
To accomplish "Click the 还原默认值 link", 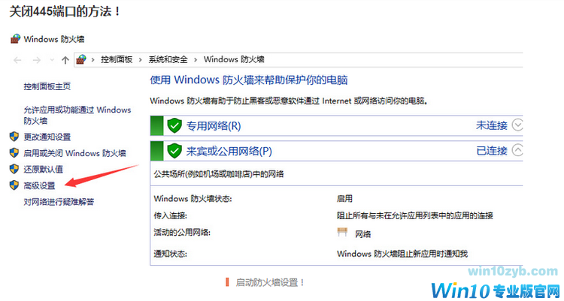I will (43, 169).
